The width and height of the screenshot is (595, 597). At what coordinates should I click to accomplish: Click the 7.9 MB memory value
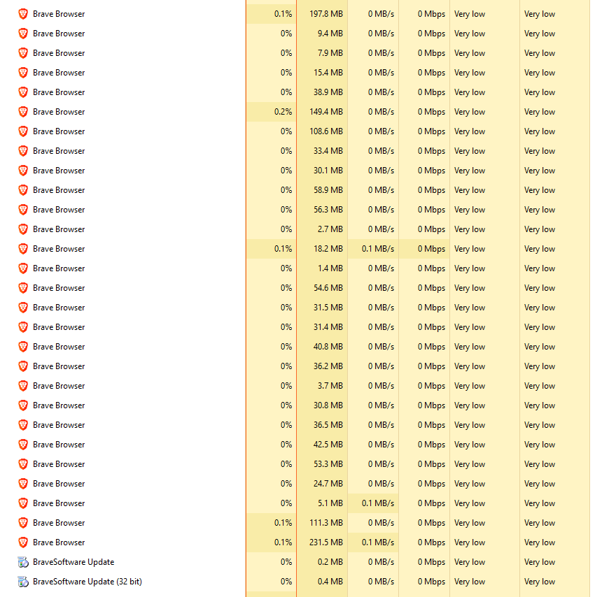coord(330,53)
